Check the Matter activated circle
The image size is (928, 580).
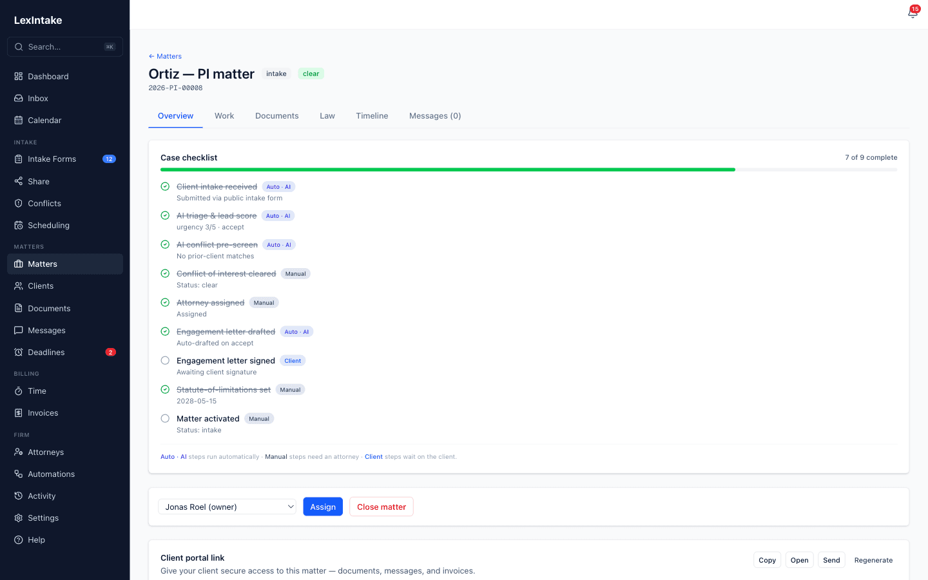tap(165, 418)
